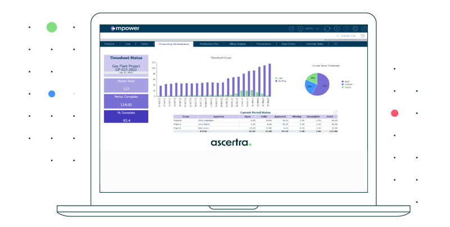The image size is (450, 227).
Task: Switch to the Schedule tab
Action: pyautogui.click(x=109, y=44)
